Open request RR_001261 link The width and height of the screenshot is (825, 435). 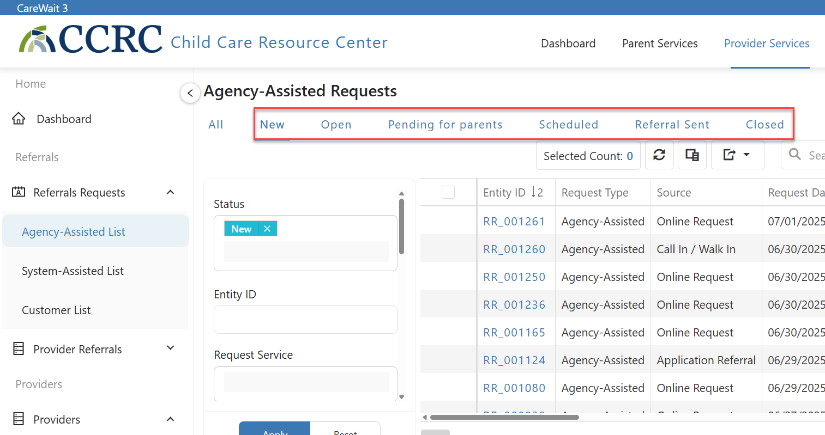click(514, 222)
